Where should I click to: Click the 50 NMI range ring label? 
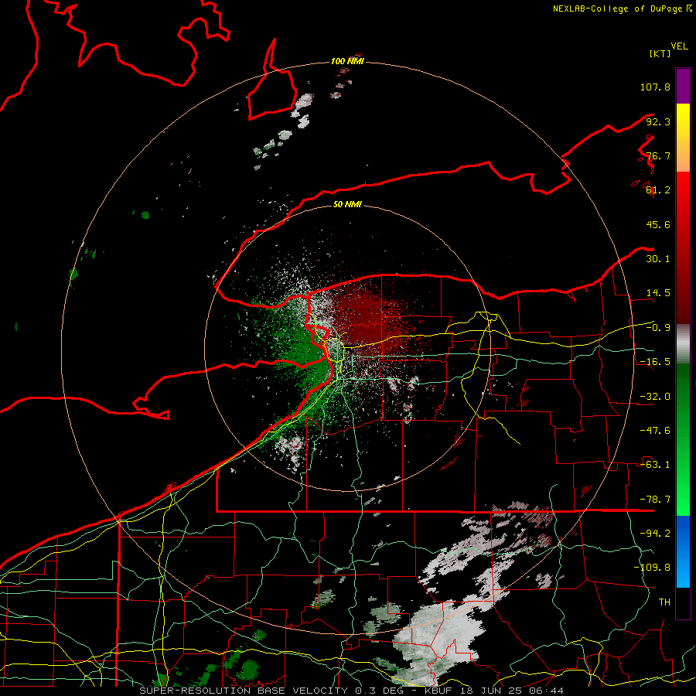click(347, 205)
